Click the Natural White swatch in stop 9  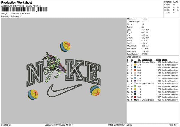pyautogui.click(x=135, y=84)
